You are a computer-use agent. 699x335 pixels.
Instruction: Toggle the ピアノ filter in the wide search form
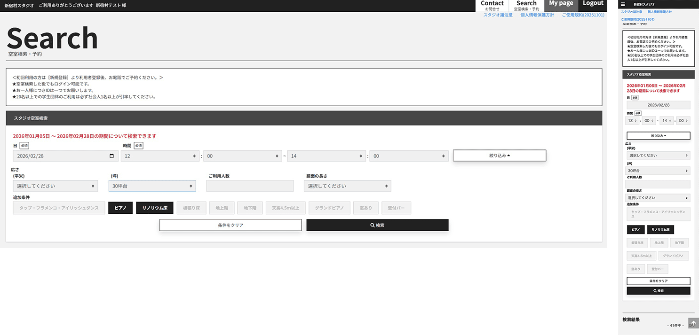pyautogui.click(x=120, y=208)
